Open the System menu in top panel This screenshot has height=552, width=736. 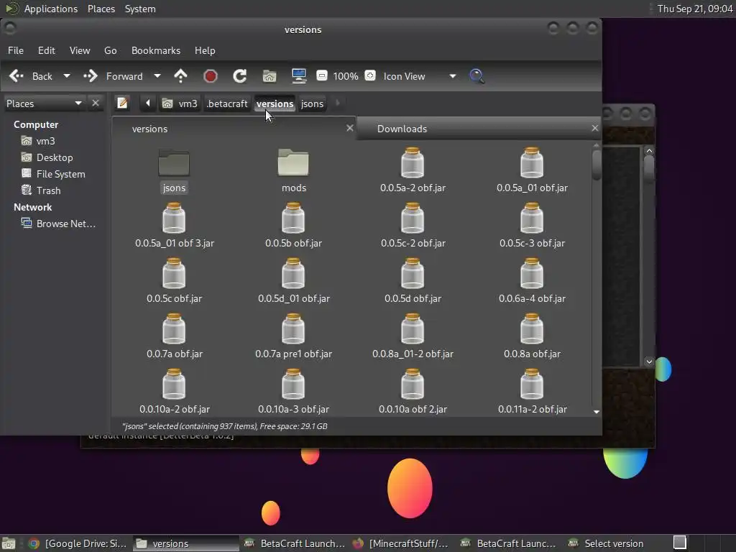[140, 9]
